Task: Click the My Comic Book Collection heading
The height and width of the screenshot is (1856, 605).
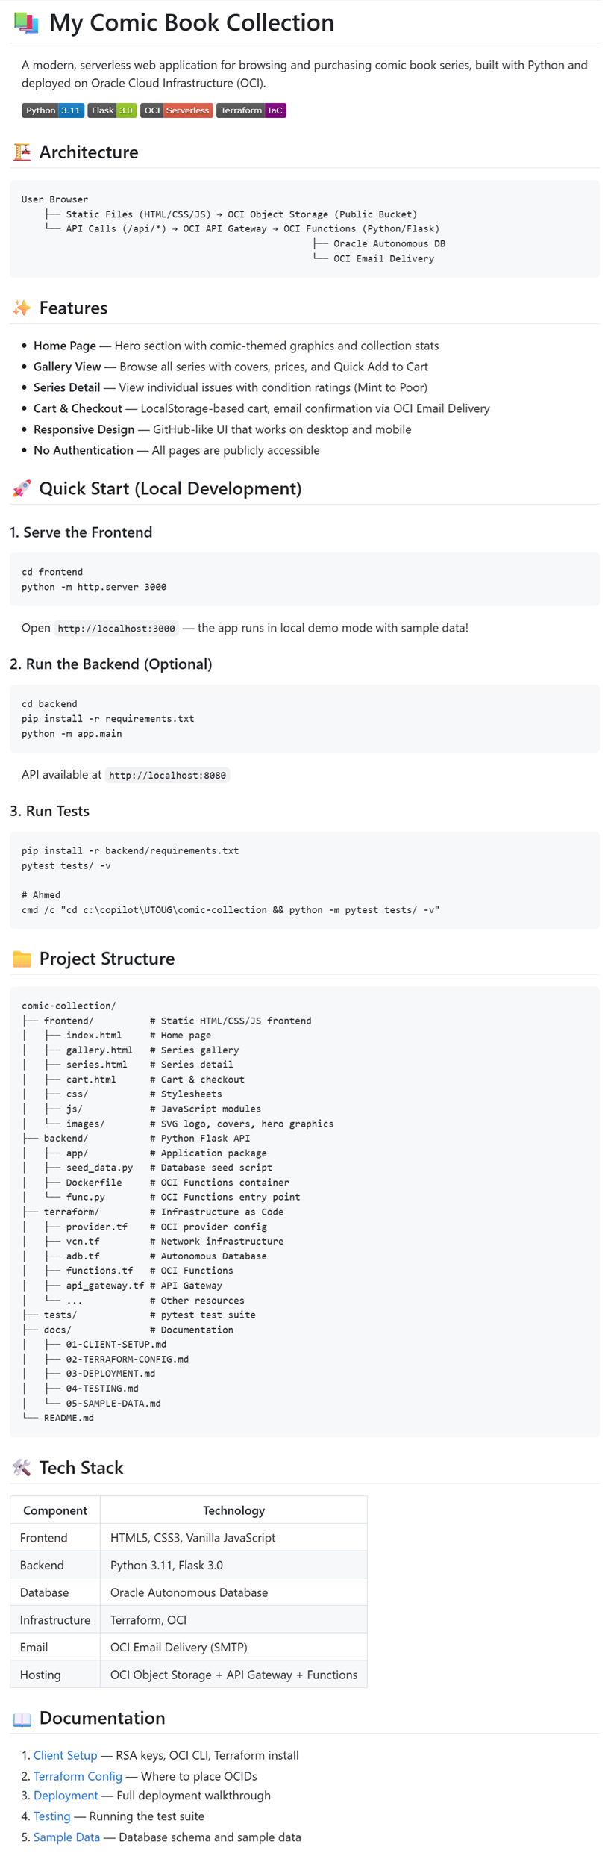Action: 192,23
